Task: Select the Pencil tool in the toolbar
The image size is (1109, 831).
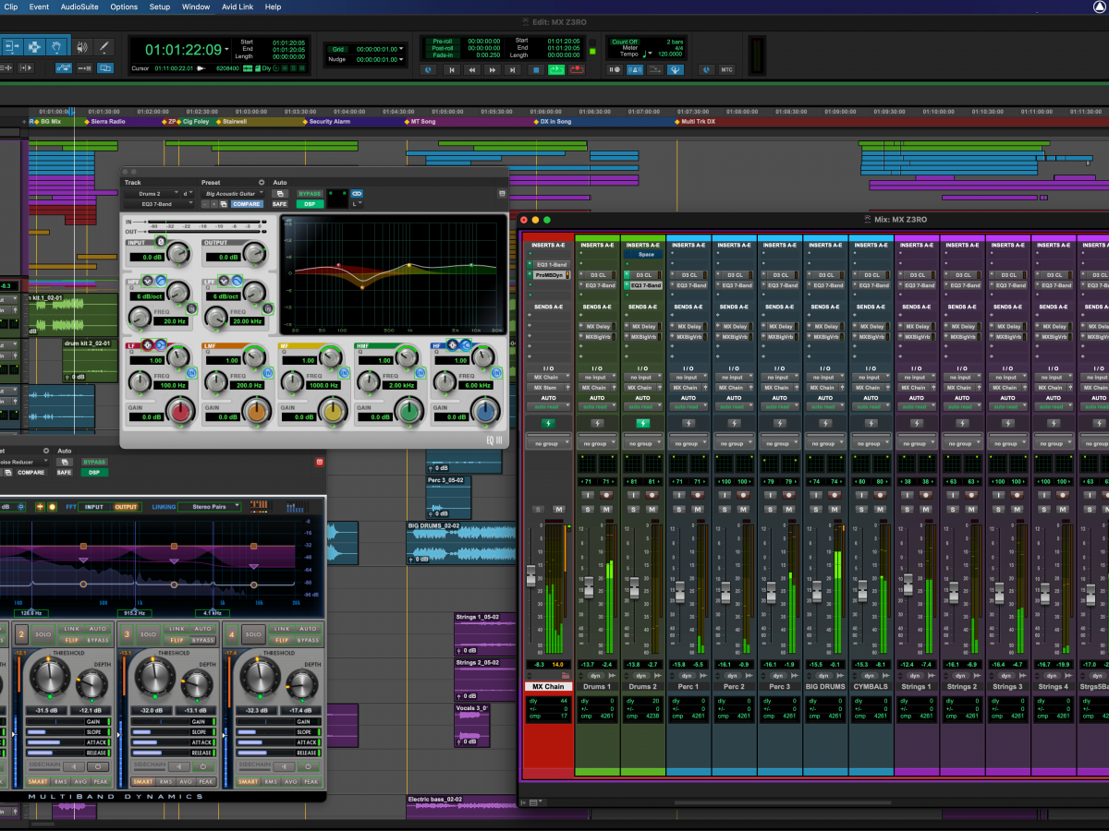Action: (x=104, y=46)
